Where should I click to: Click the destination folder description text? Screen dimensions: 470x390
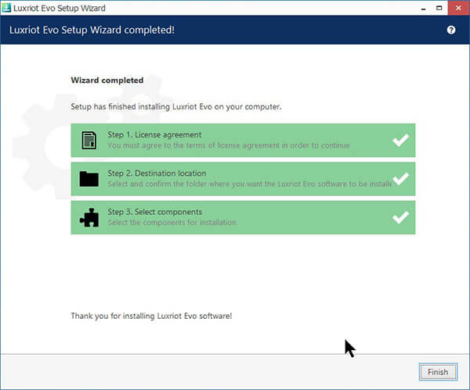tap(248, 184)
